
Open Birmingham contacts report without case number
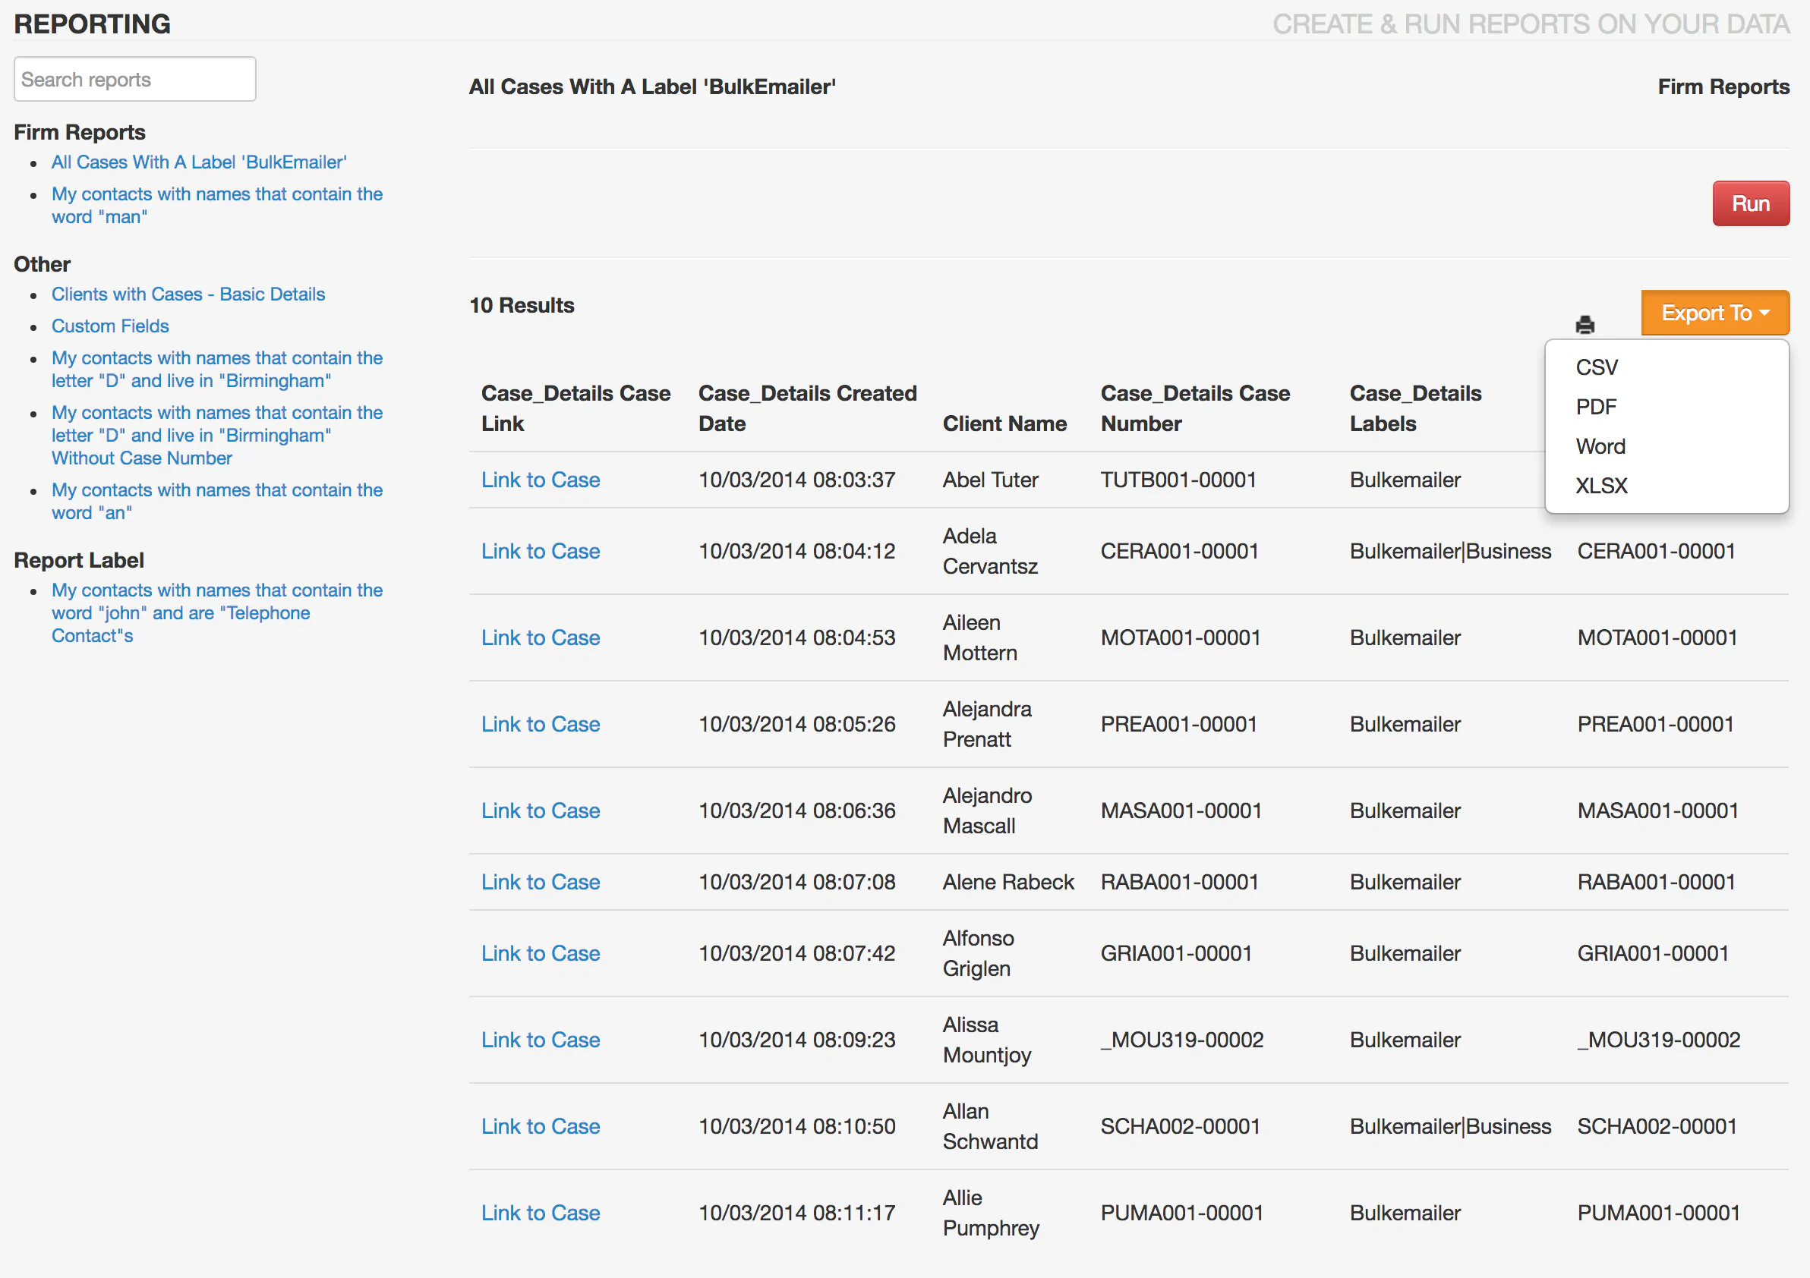tap(217, 435)
